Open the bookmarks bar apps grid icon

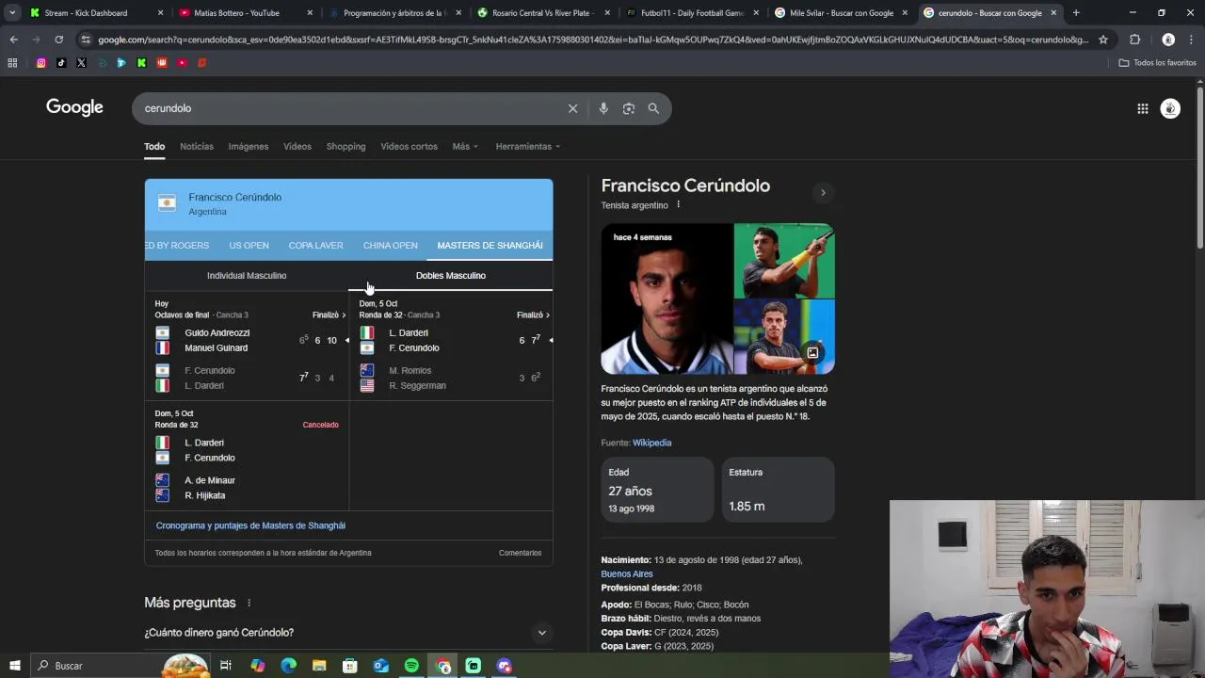point(12,63)
